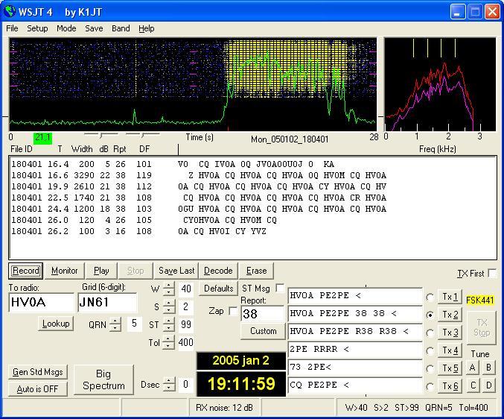
Task: Select the Tx1 message radio button
Action: coord(430,297)
